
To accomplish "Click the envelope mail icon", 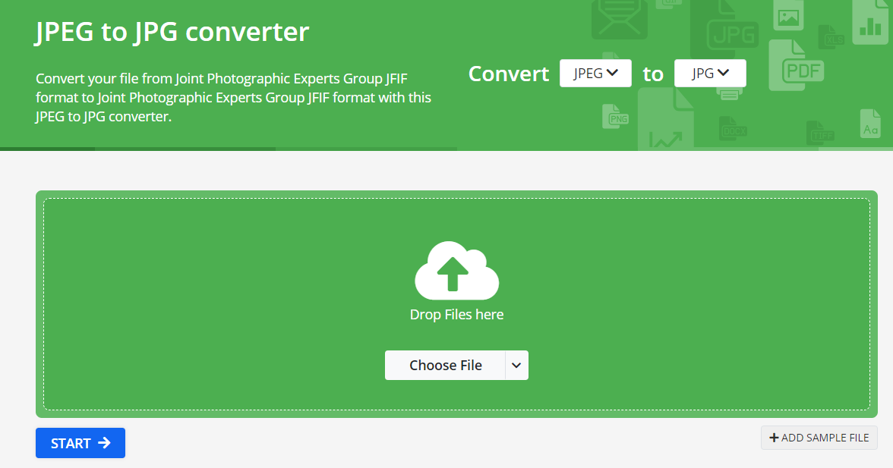I will click(x=620, y=18).
